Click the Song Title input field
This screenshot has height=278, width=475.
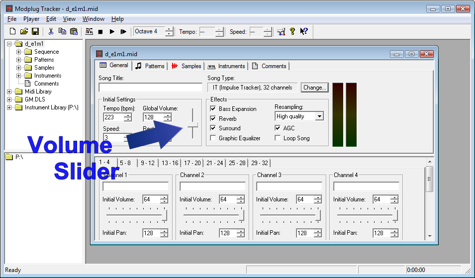point(150,88)
